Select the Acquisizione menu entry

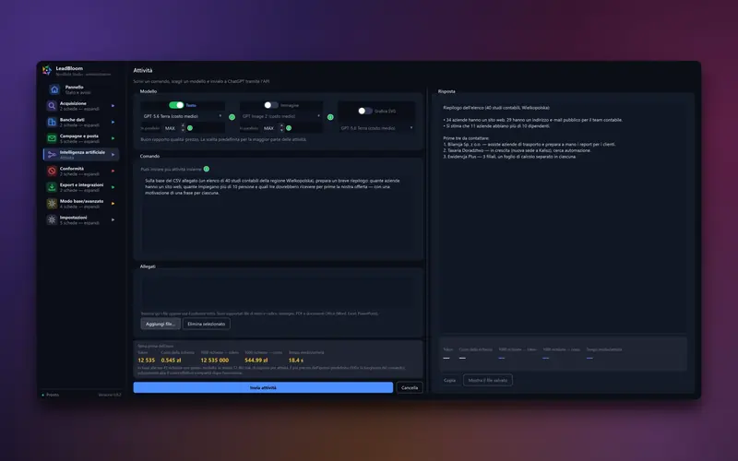[x=81, y=106]
